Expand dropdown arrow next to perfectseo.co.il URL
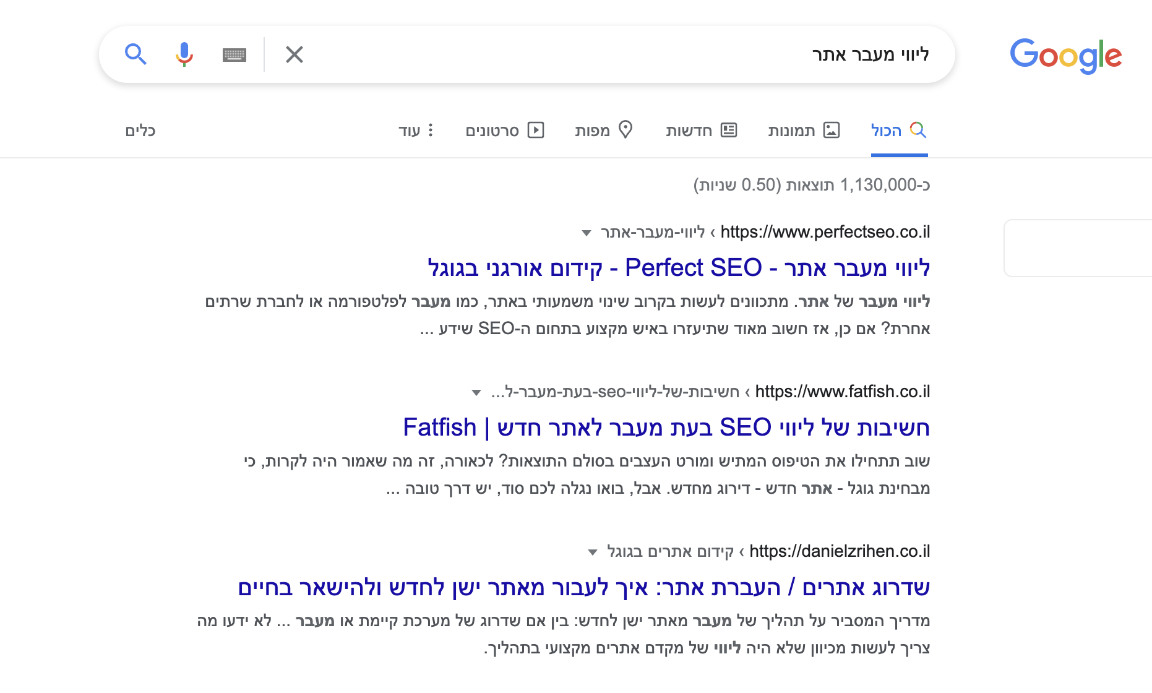The image size is (1152, 693). pos(587,233)
